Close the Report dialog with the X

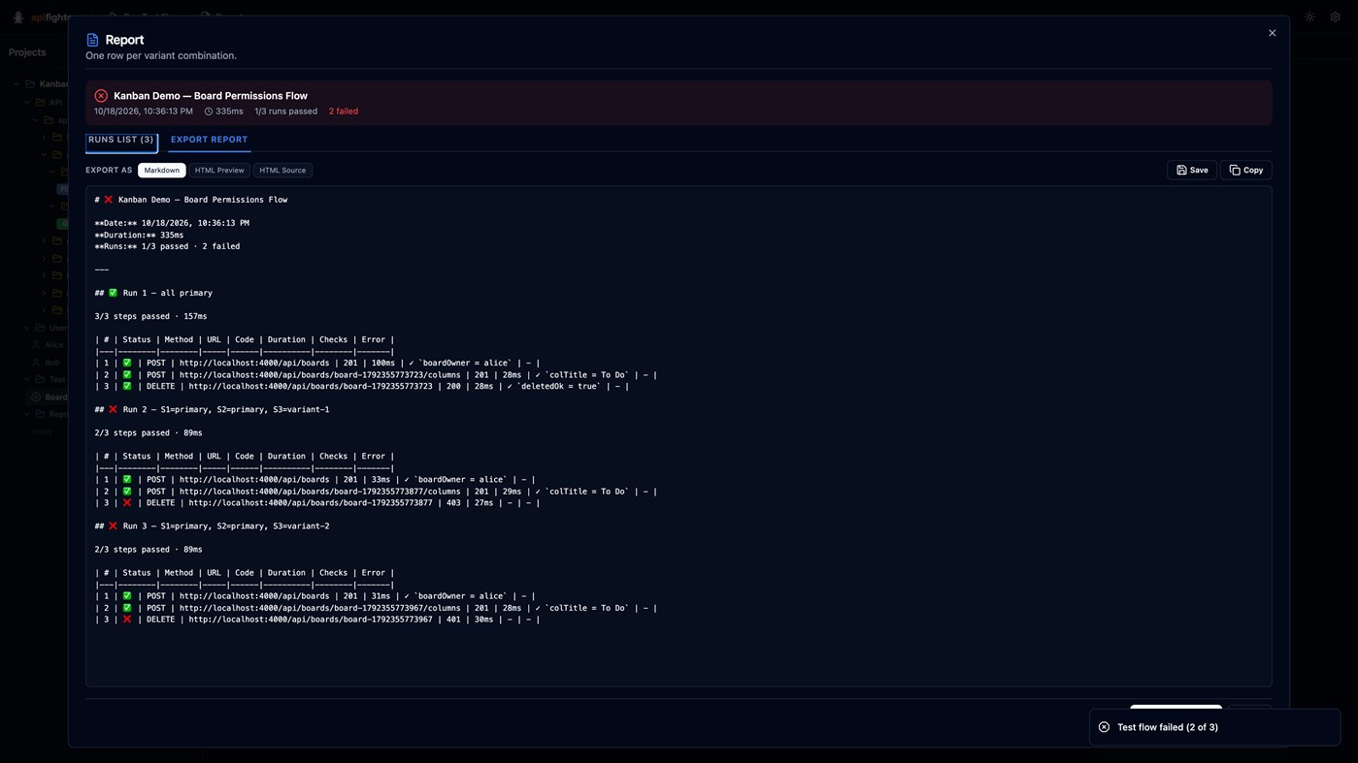1272,33
